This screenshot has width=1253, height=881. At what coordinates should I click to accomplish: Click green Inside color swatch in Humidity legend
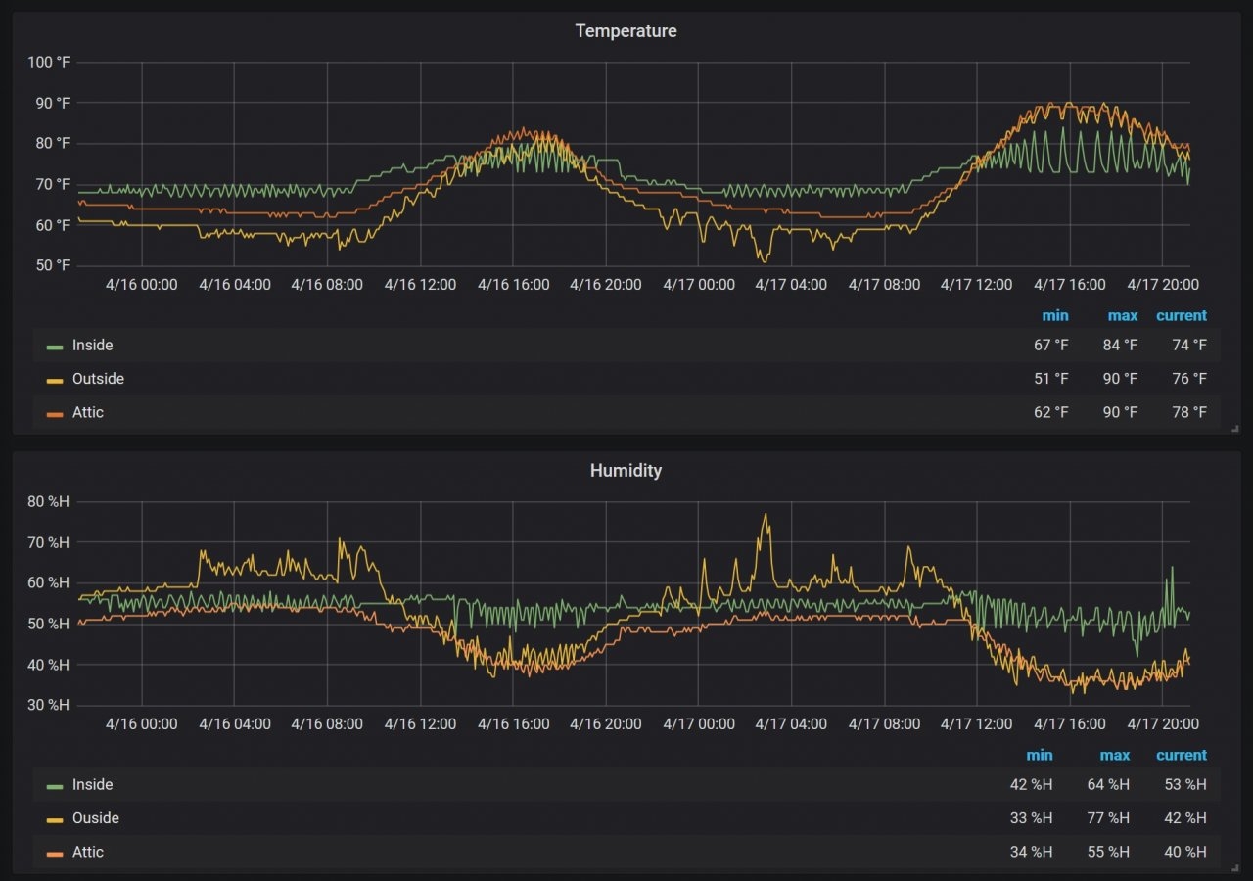[x=55, y=786]
